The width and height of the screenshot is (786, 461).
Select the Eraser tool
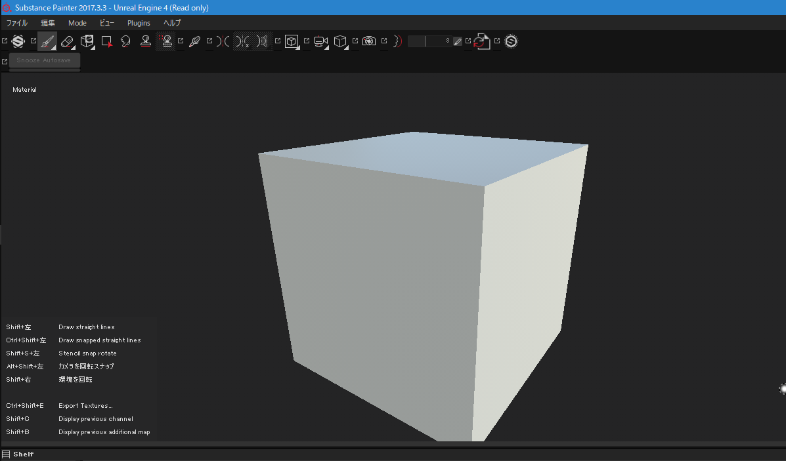67,41
